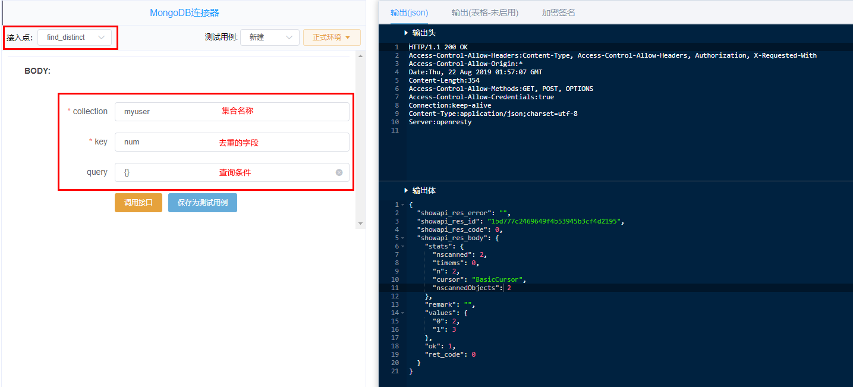Click the Access-Control-Allow-Credentials:true line

pos(481,97)
